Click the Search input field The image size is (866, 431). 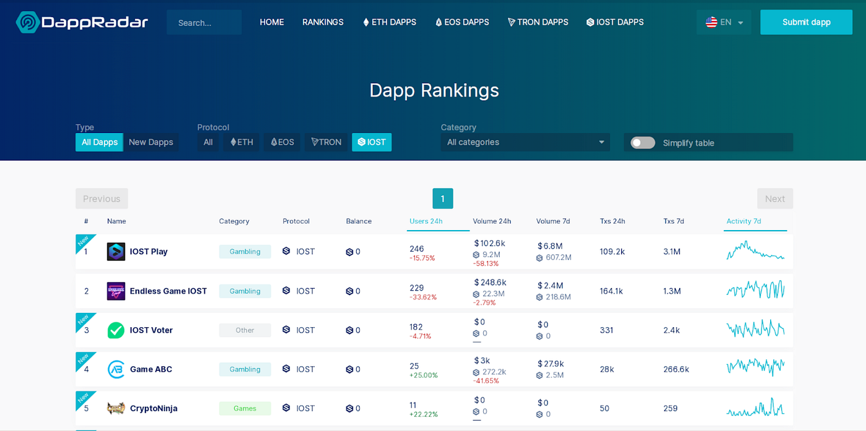204,22
